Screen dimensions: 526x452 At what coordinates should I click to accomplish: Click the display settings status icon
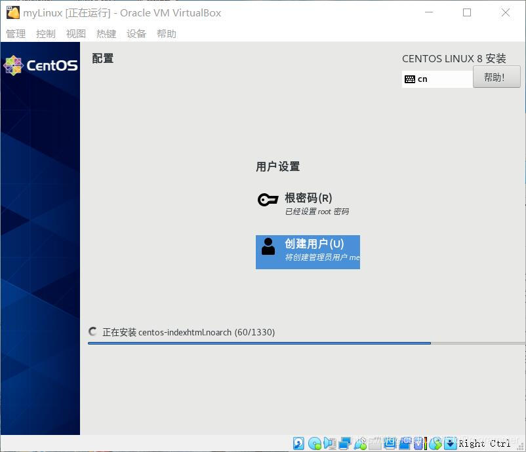pos(390,443)
